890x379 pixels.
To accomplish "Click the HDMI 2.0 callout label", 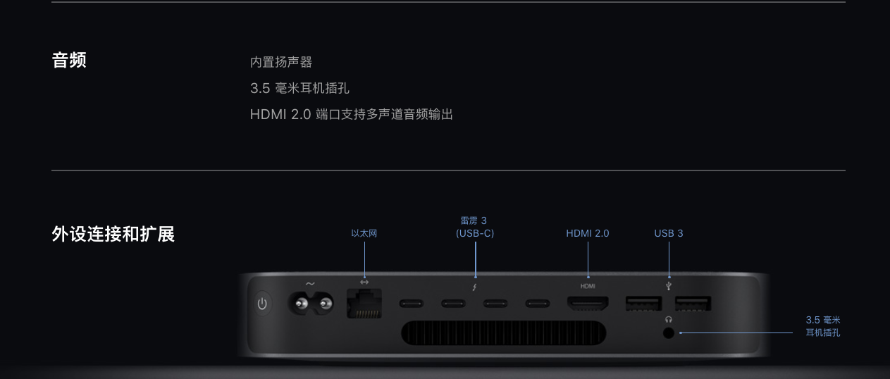I will pos(588,233).
